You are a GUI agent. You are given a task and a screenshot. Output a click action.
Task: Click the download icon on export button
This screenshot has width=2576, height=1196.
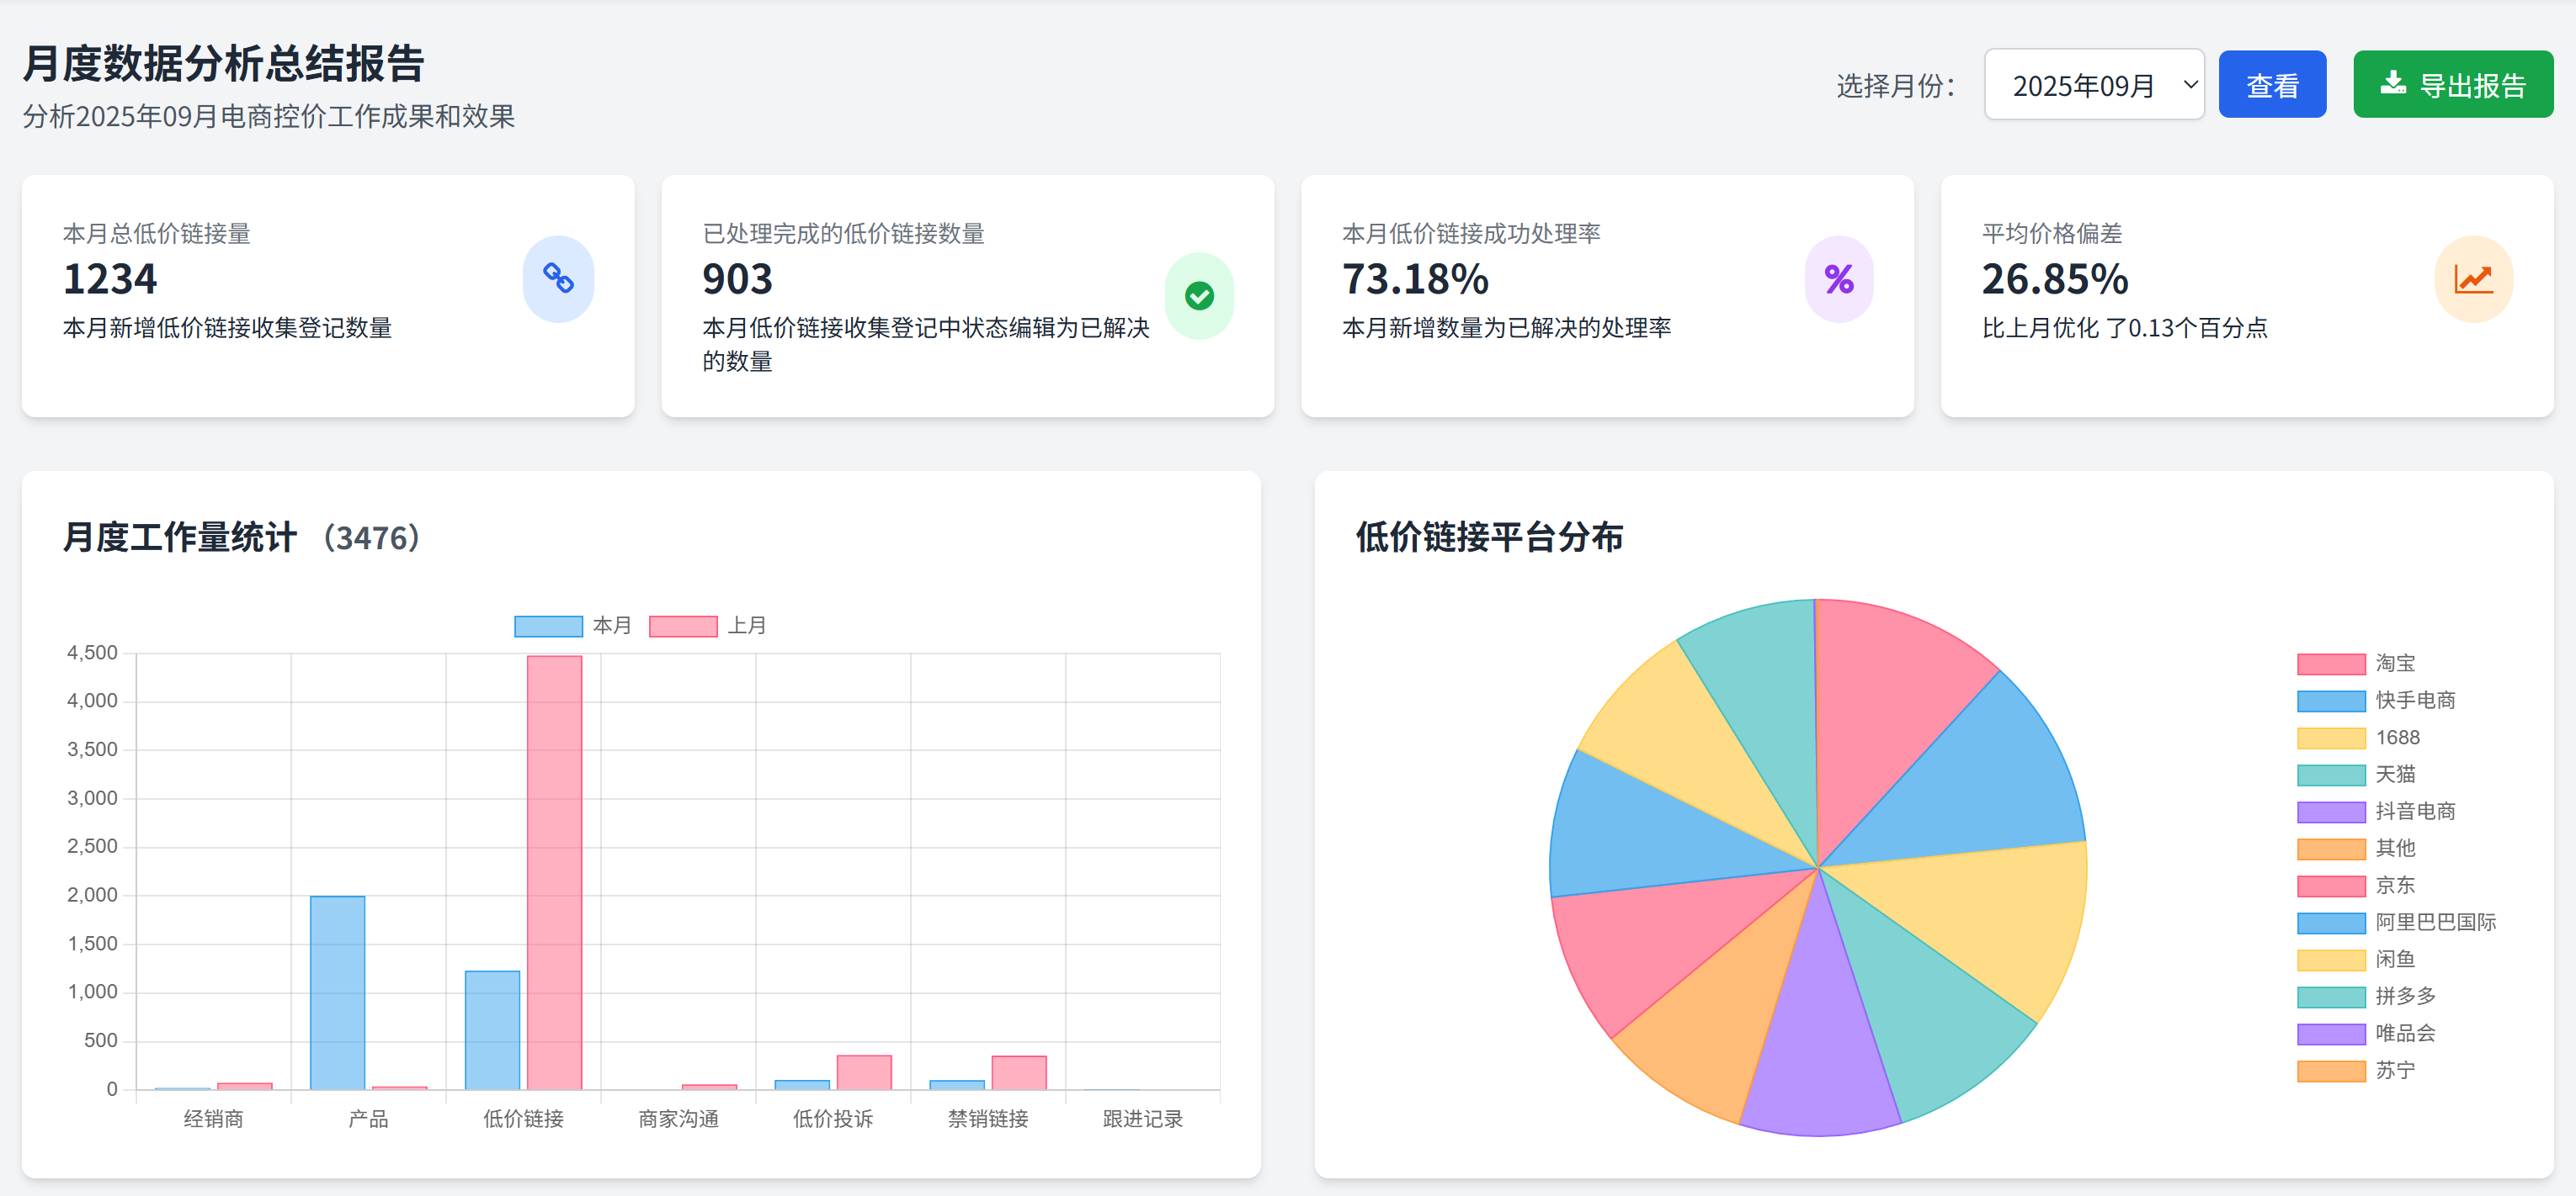click(x=2392, y=84)
